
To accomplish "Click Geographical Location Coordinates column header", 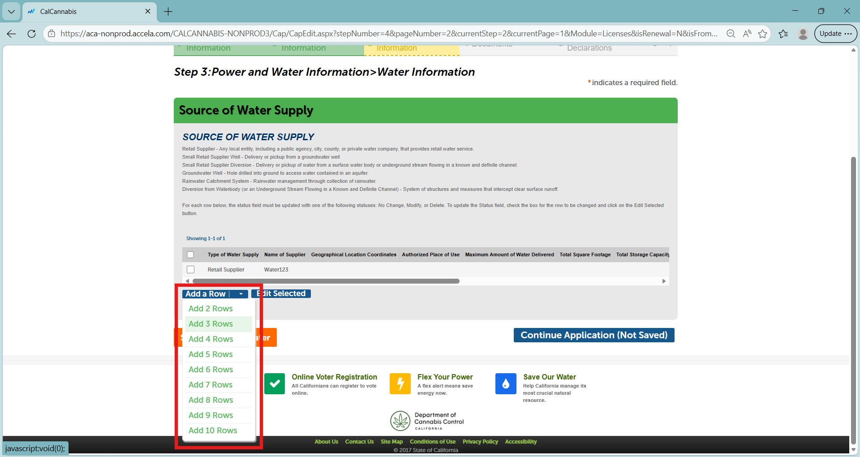I will pos(353,254).
